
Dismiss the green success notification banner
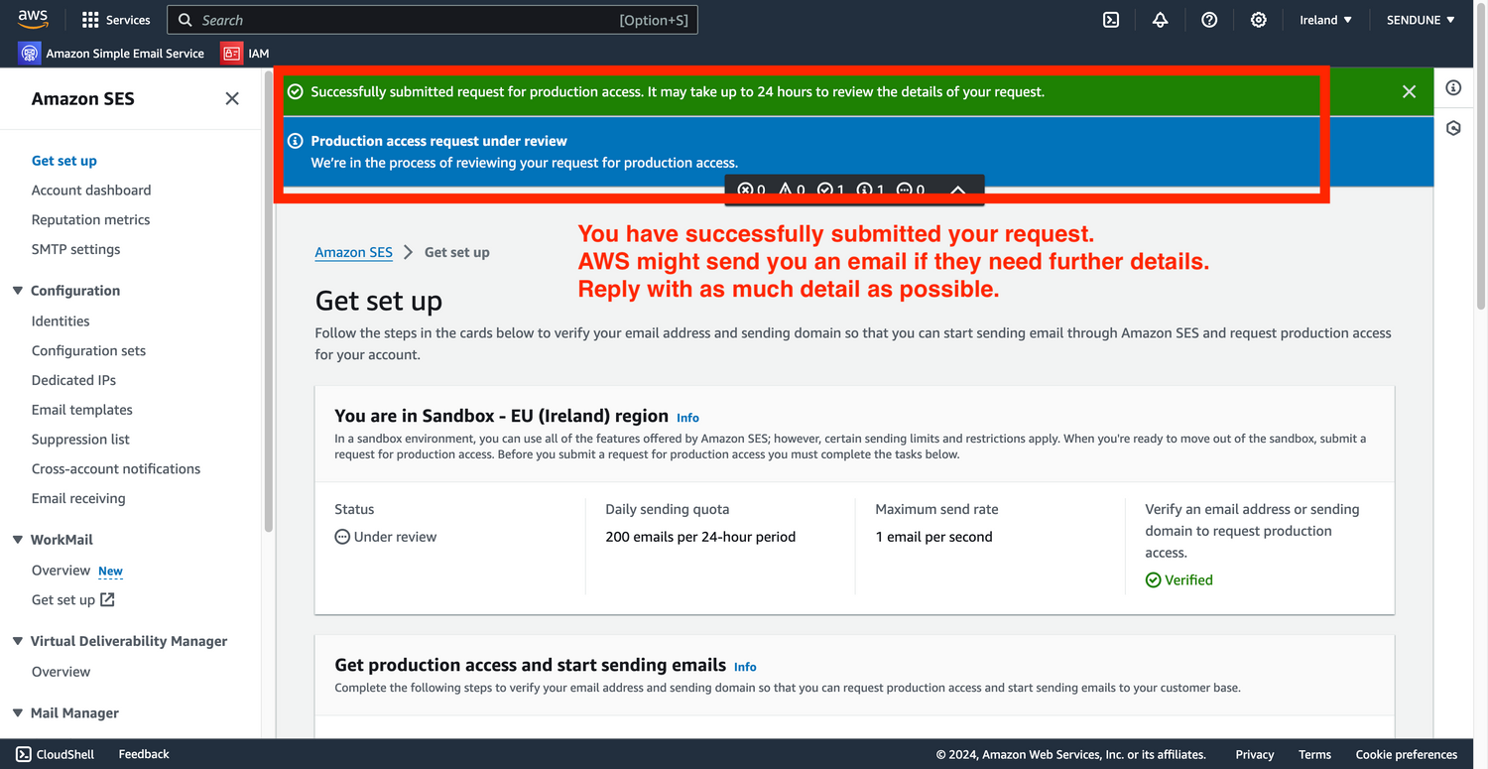(1409, 91)
